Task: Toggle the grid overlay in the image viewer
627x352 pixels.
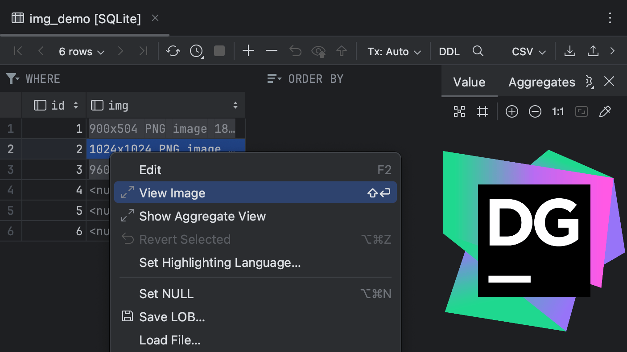Action: 483,111
